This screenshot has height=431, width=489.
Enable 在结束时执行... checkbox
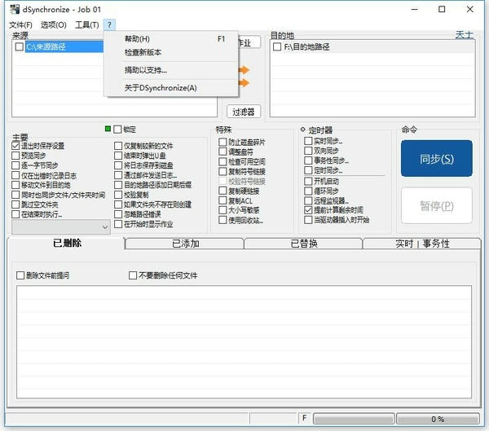click(15, 214)
